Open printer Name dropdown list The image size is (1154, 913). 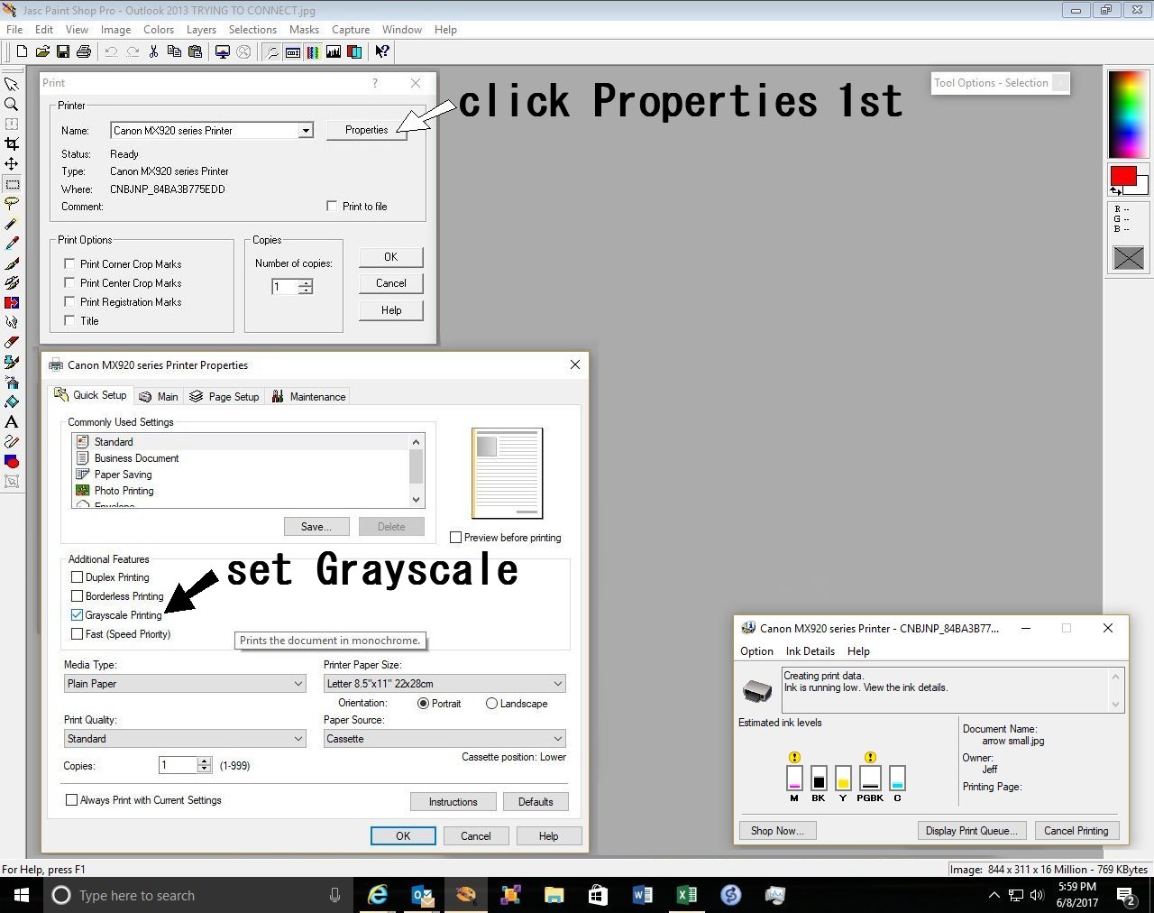[306, 131]
